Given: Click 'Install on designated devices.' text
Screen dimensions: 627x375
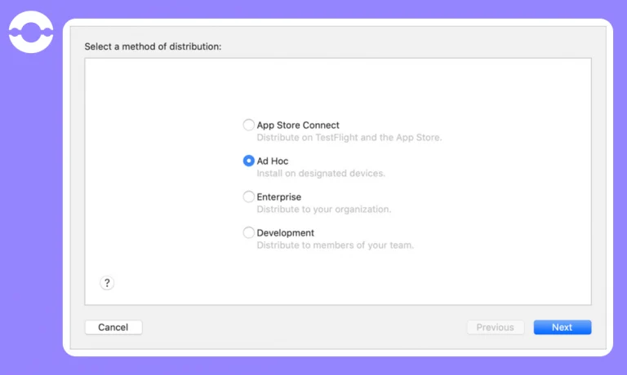Looking at the screenshot, I should coord(321,174).
